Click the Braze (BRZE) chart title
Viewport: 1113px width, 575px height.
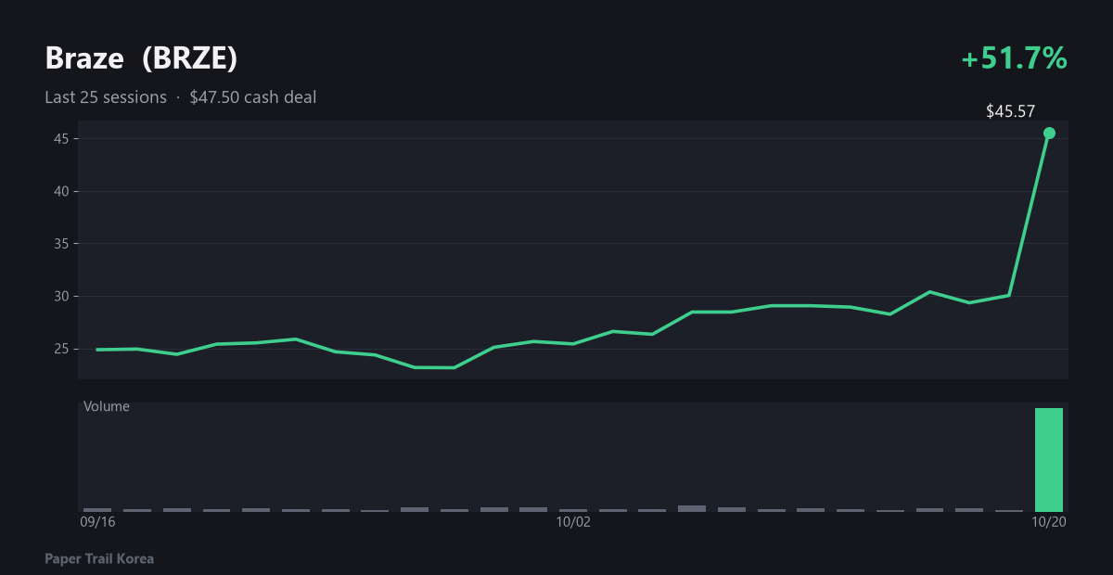[x=141, y=58]
